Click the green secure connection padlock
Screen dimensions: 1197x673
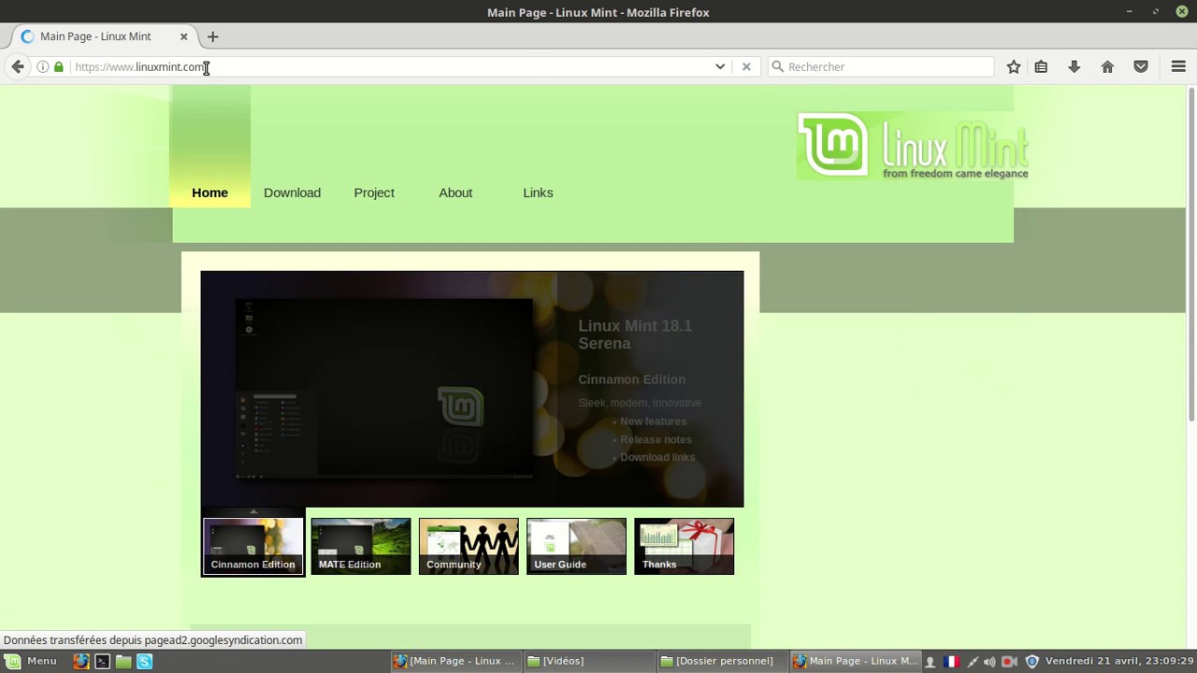click(x=59, y=66)
